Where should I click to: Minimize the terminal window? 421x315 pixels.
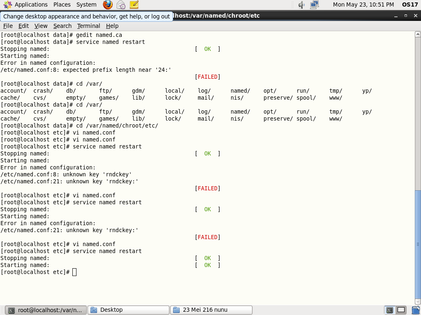396,16
